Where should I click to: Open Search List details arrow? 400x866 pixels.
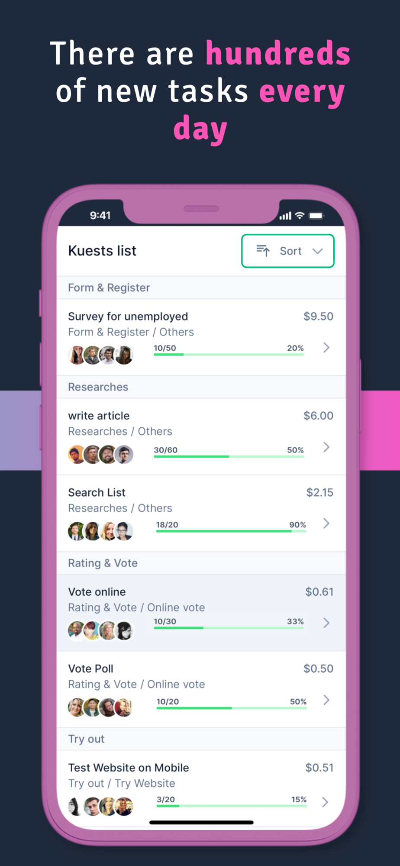click(326, 523)
